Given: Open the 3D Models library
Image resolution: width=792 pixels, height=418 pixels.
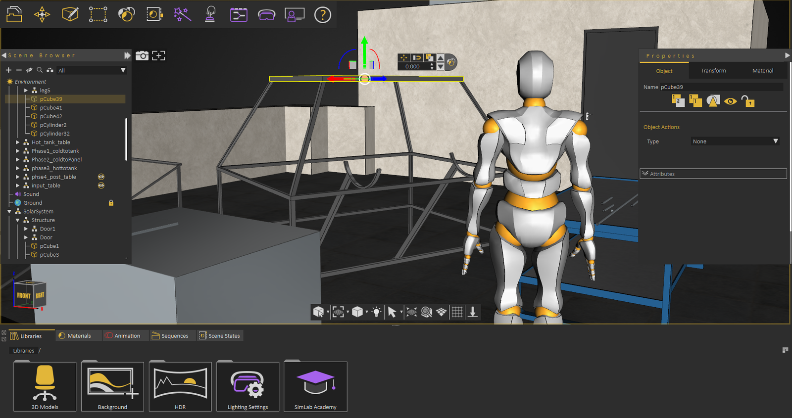Looking at the screenshot, I should [45, 387].
